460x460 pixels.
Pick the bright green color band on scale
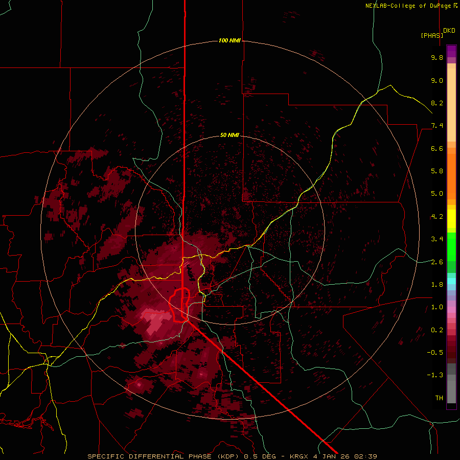(x=451, y=246)
